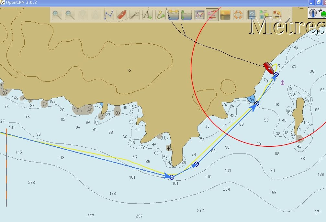Select the route waypoint near depth 101
The height and width of the screenshot is (222, 326).
point(172,177)
